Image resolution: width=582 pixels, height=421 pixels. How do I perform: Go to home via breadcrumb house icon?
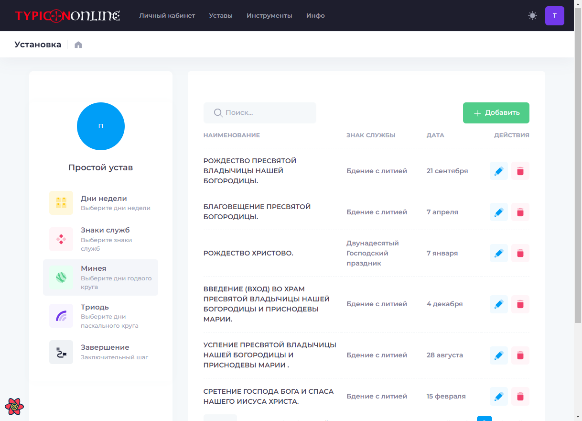click(78, 44)
